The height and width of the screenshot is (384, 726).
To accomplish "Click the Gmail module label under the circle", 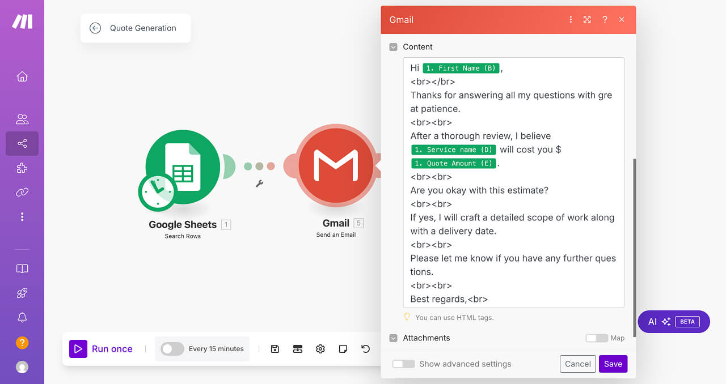I will coord(336,223).
